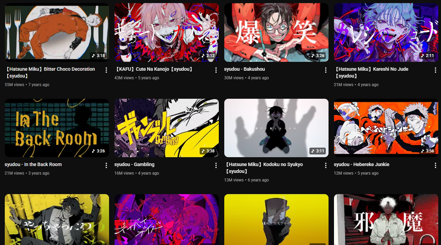Play the In The Back Room thumbnail

click(x=57, y=128)
